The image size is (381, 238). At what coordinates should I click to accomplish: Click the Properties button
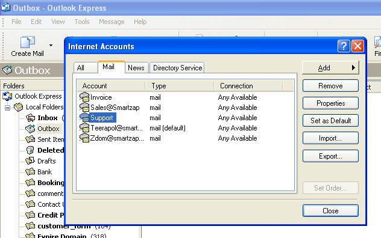click(330, 103)
